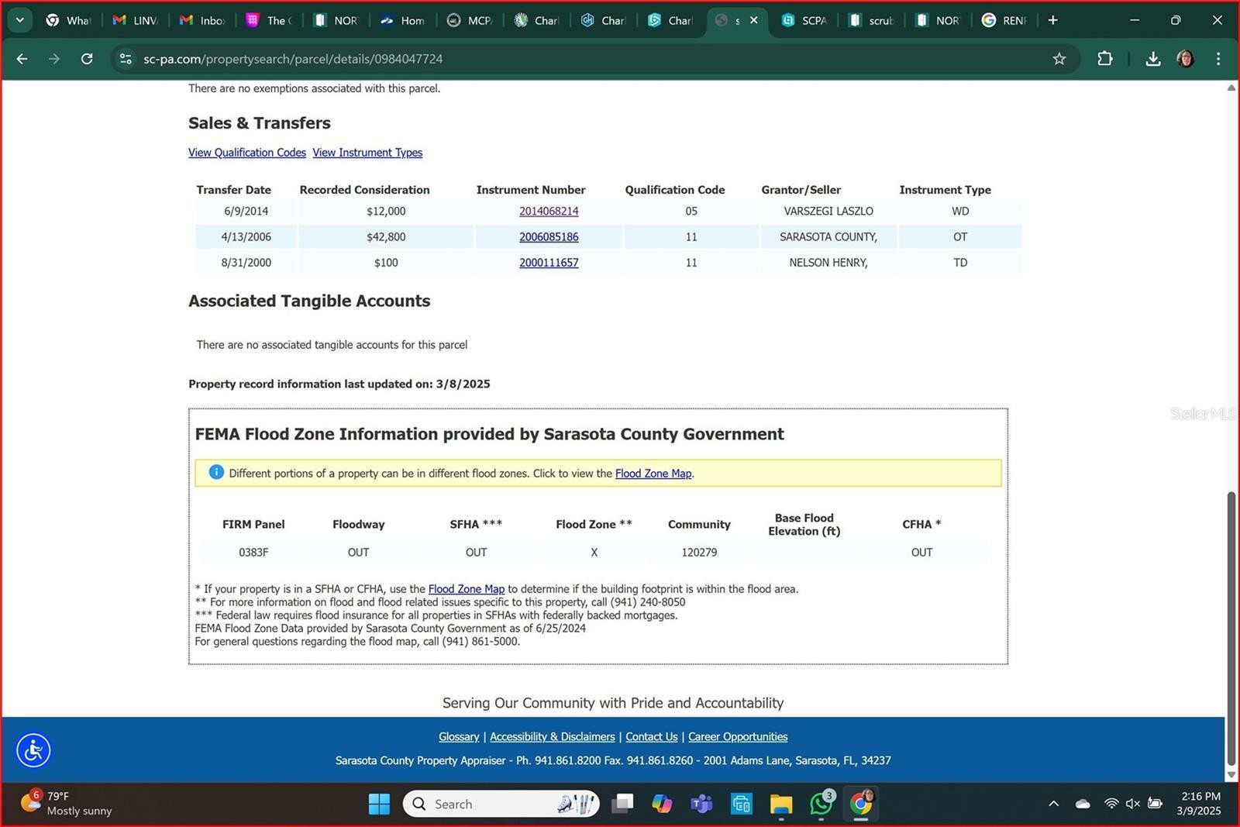Image resolution: width=1240 pixels, height=827 pixels.
Task: Switch to the SCPA tab
Action: (804, 20)
